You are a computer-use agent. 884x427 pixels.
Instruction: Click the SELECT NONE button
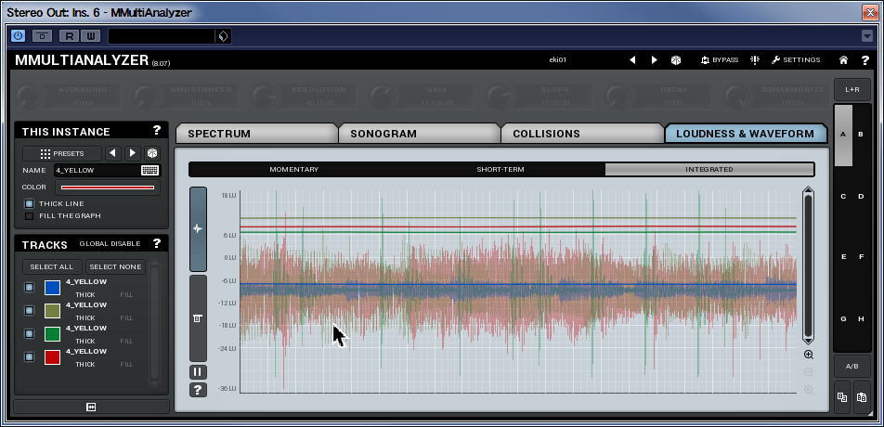pos(115,266)
